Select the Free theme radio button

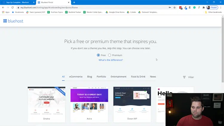99,55
